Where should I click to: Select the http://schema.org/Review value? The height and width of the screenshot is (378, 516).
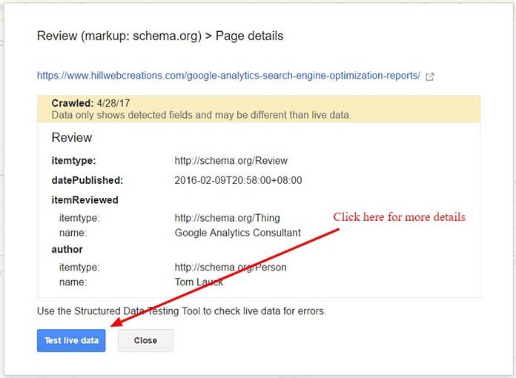point(231,160)
